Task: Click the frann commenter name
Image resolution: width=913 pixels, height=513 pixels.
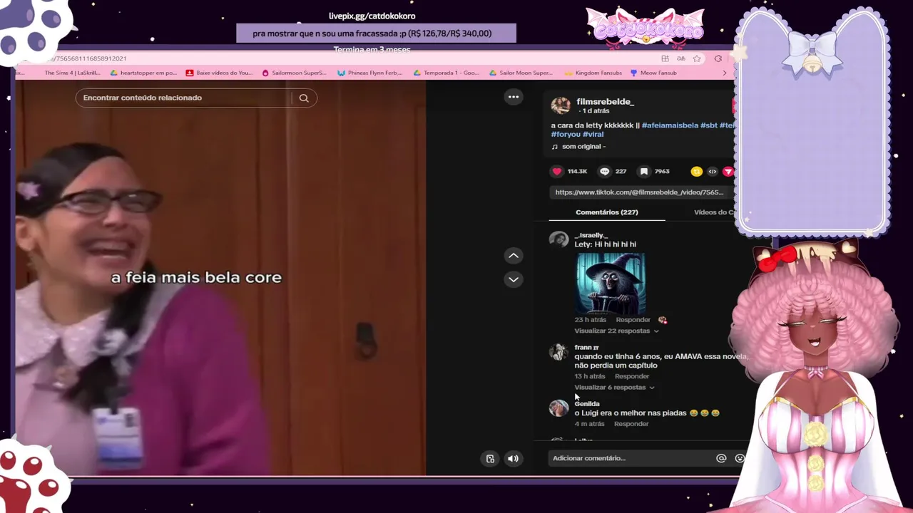Action: [x=586, y=348]
